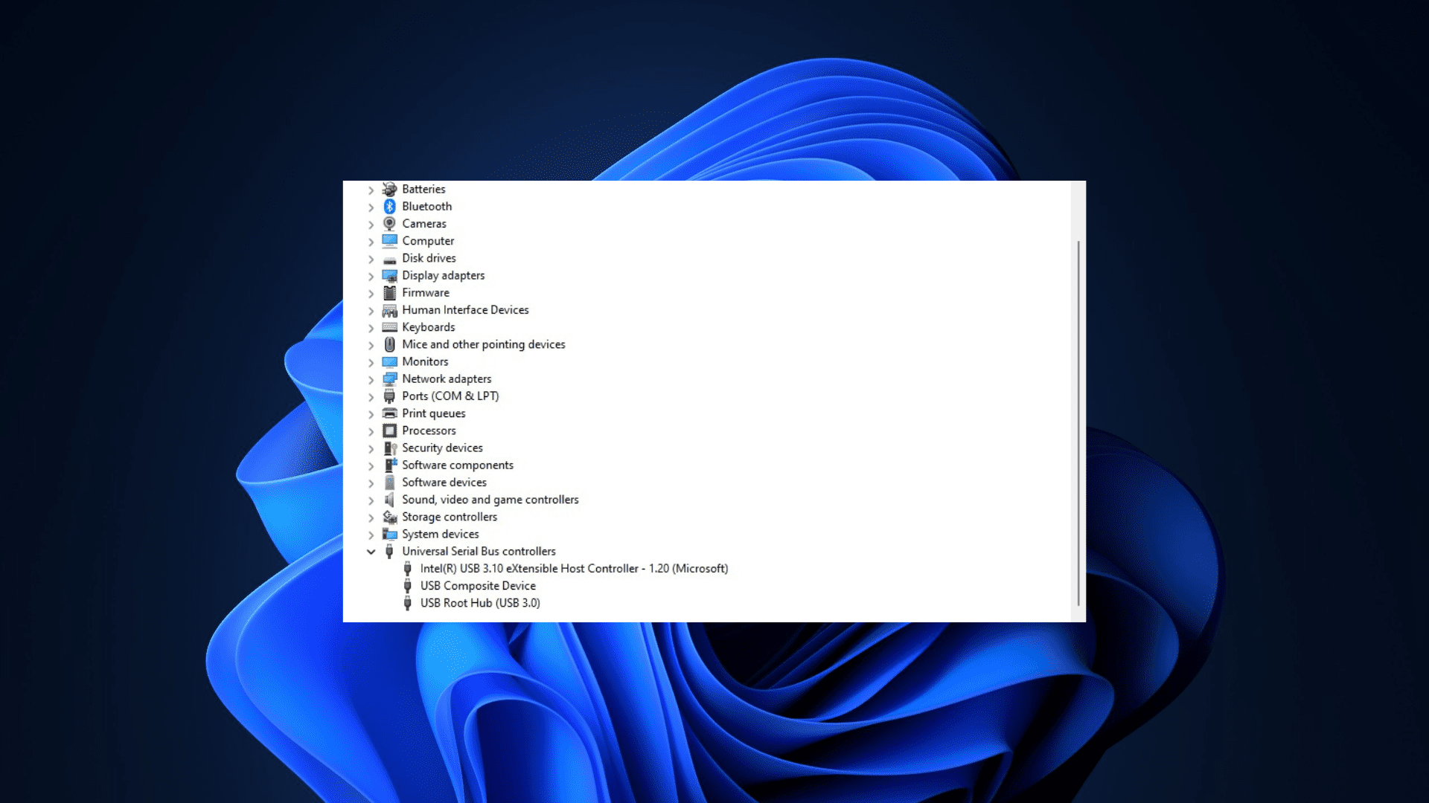Click on Intel(R) USB 3.10 eXtensible Host Controller

tap(573, 568)
